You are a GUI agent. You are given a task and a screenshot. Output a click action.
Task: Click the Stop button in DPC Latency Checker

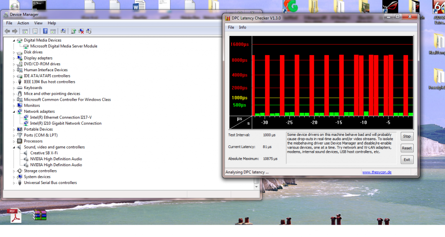tap(407, 136)
